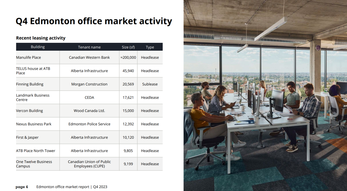Image resolution: width=347 pixels, height=191 pixels.
Task: Click the 'Q4 Edmonton office market activity' title
Action: tap(94, 21)
